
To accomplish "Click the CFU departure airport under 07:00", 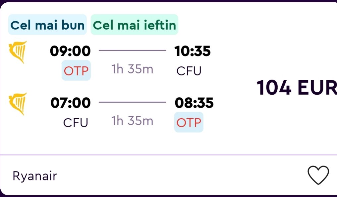I will pos(76,123).
